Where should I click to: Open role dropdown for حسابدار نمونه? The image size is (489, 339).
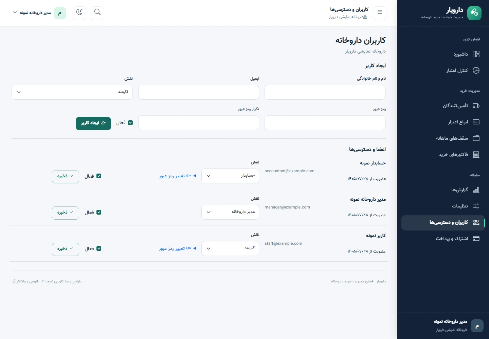coord(230,176)
